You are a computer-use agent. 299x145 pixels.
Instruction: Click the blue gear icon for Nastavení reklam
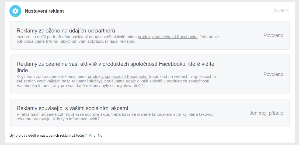(x=15, y=11)
